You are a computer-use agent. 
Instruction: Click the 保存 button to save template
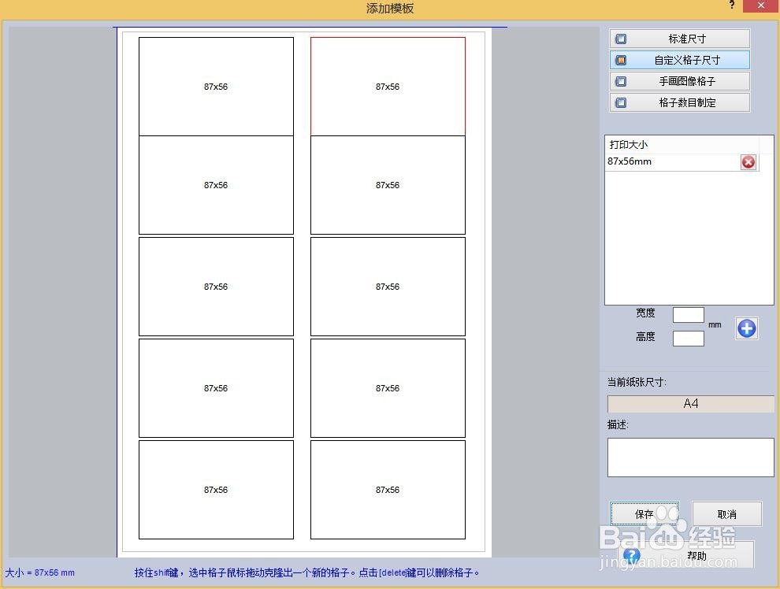coord(644,513)
